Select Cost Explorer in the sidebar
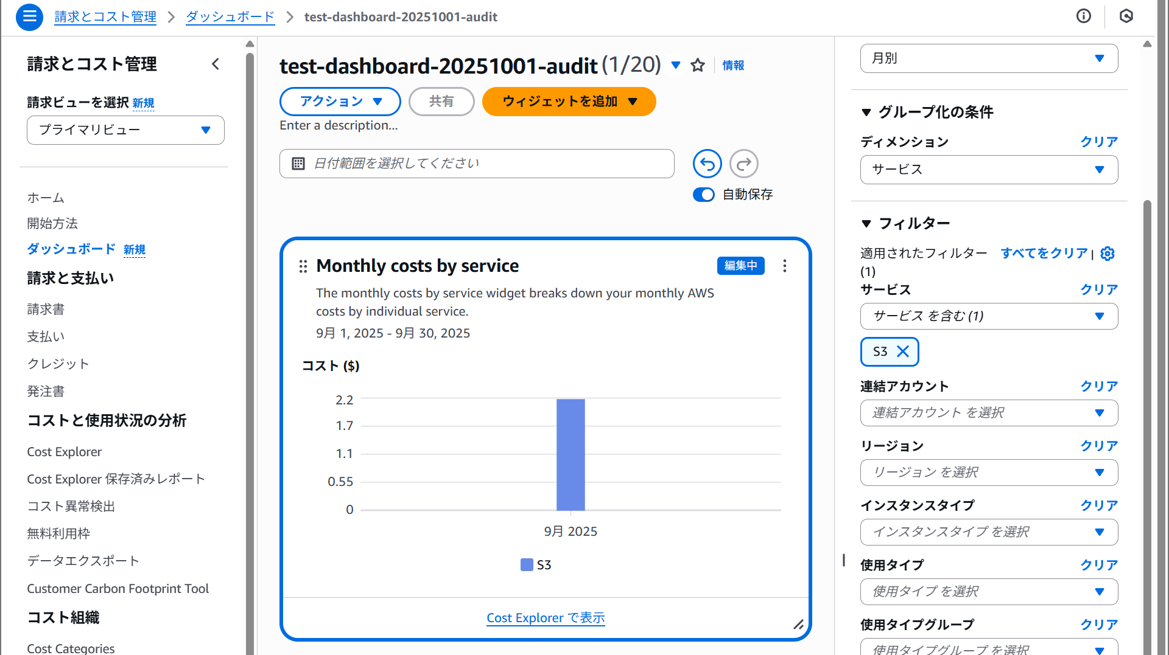Image resolution: width=1169 pixels, height=655 pixels. [64, 451]
